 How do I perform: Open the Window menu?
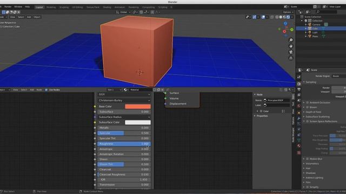point(18,7)
